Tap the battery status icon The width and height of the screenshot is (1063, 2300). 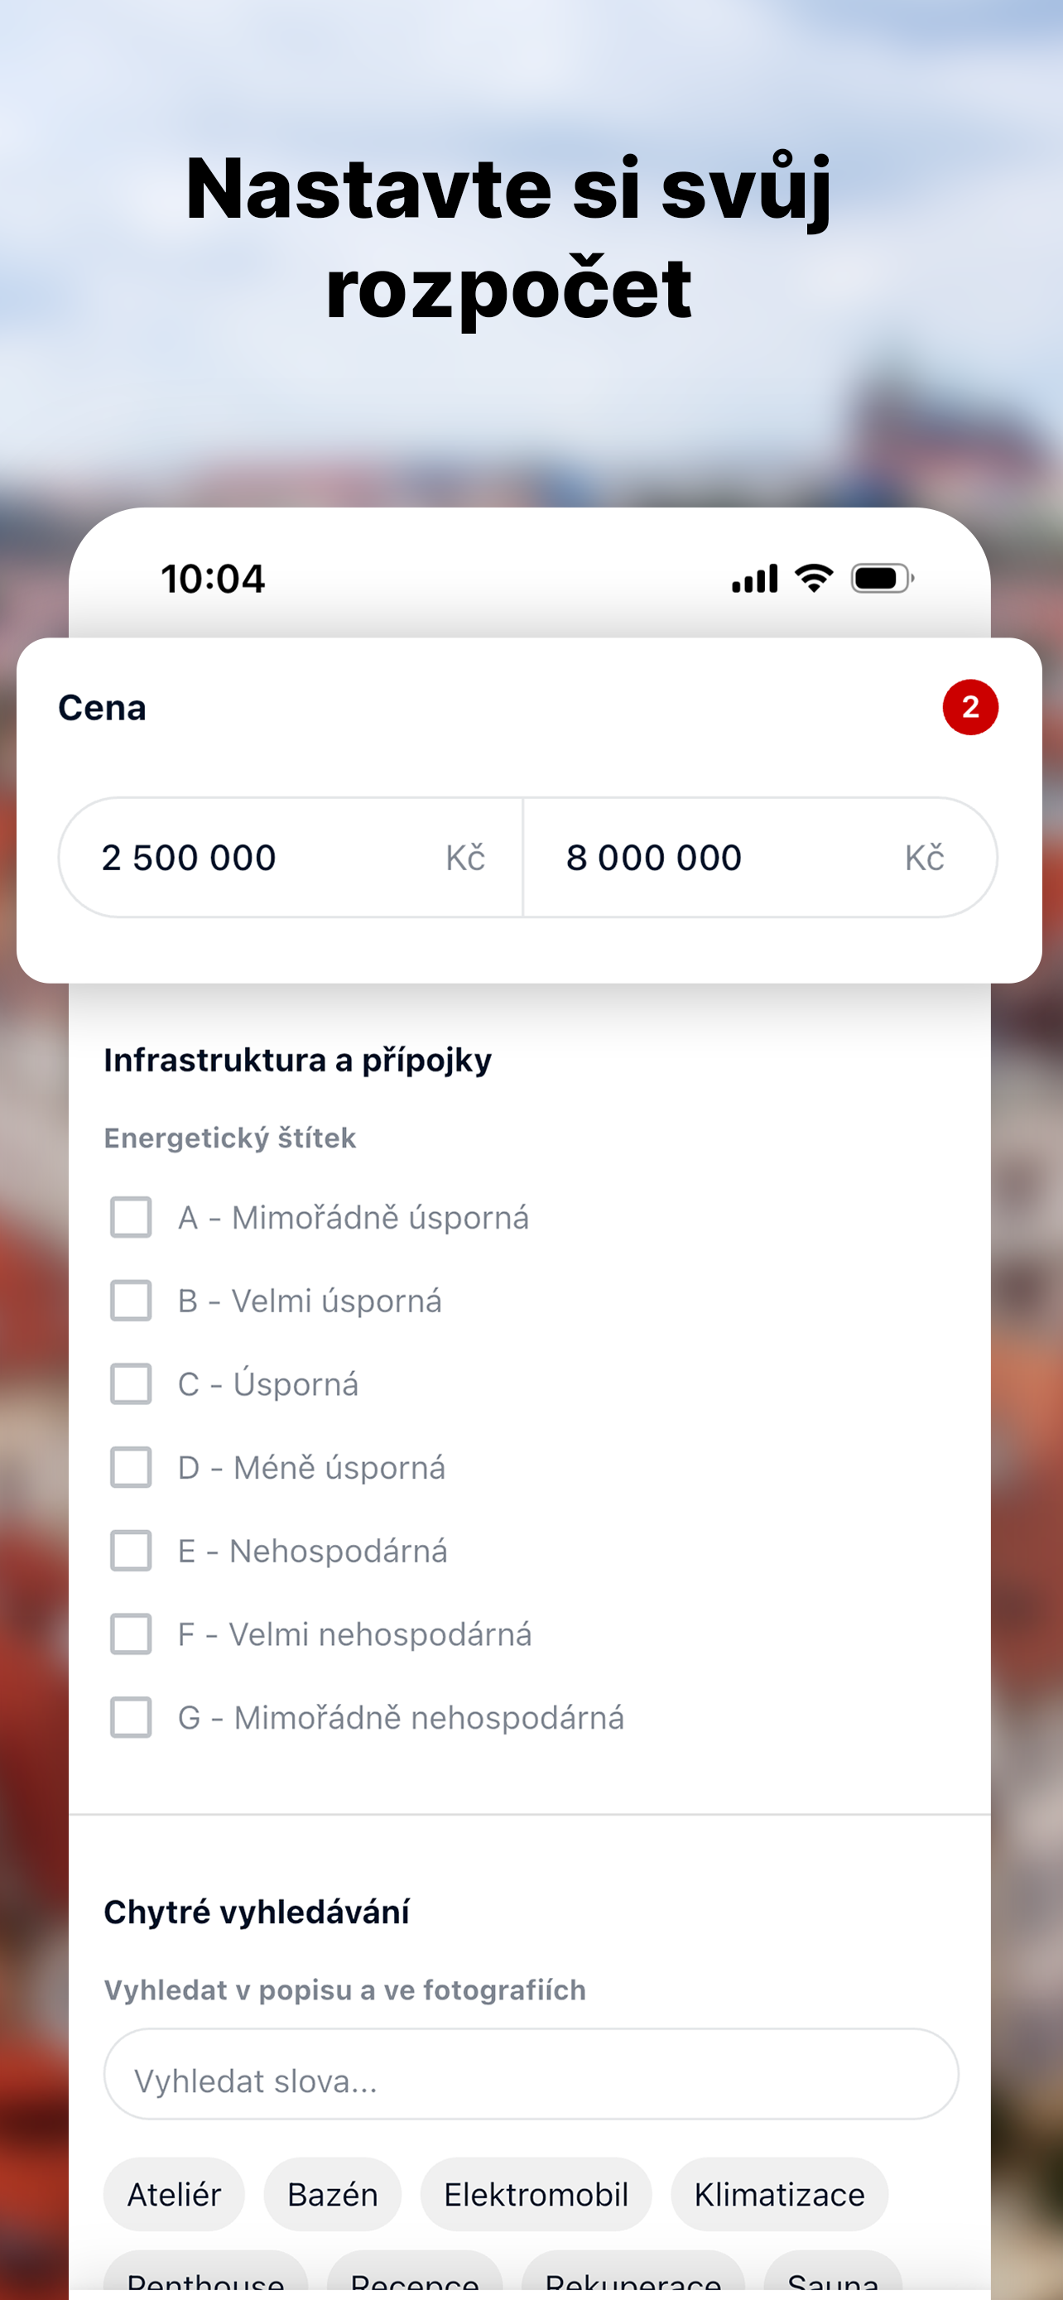click(881, 579)
